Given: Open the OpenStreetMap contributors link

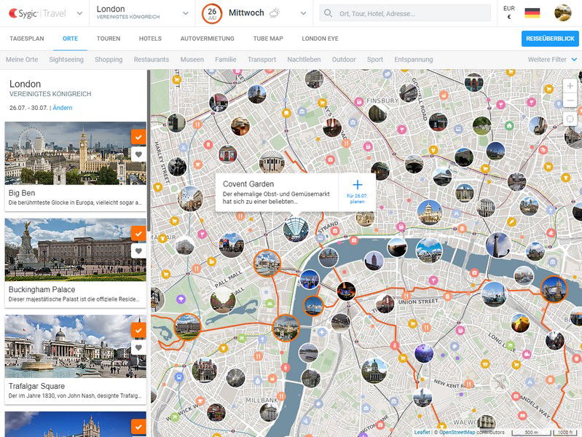Looking at the screenshot, I should [x=457, y=432].
